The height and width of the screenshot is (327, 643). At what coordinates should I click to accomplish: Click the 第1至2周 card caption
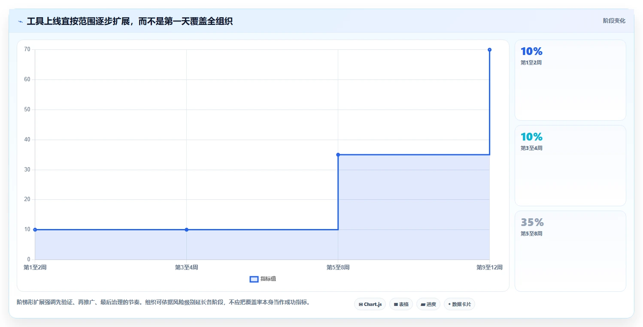click(531, 63)
